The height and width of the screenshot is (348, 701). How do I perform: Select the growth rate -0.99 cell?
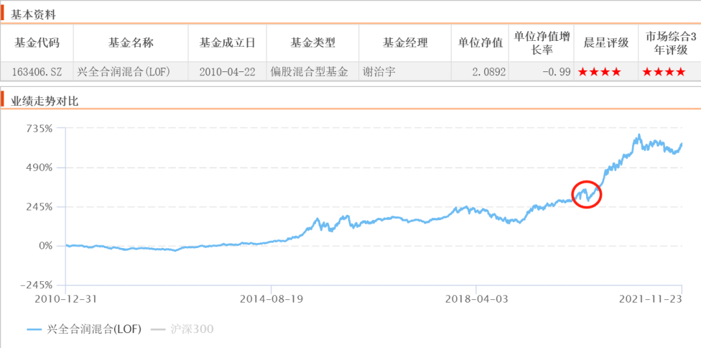tap(541, 71)
